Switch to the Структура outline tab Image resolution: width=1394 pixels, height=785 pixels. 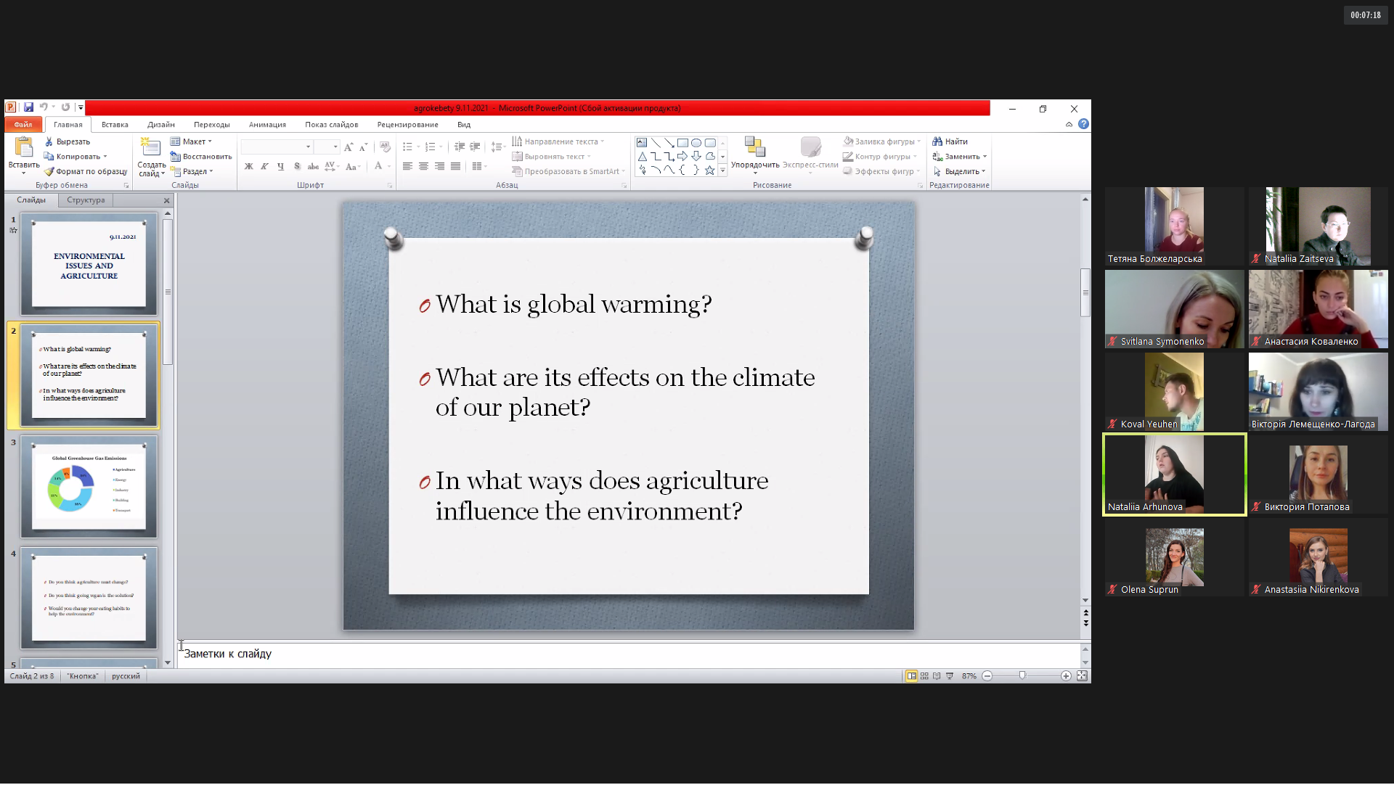[x=86, y=200]
